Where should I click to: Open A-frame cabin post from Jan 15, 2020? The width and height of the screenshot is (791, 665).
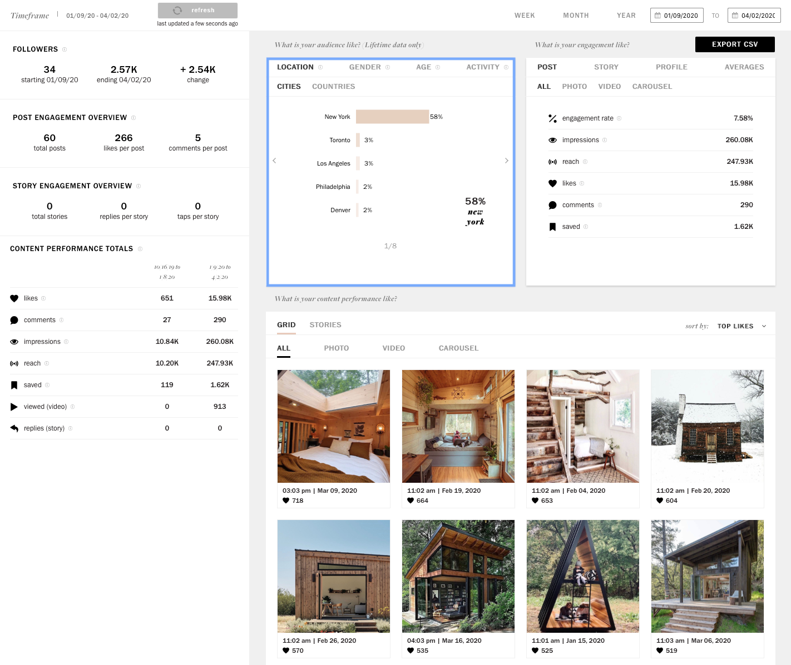coord(583,576)
